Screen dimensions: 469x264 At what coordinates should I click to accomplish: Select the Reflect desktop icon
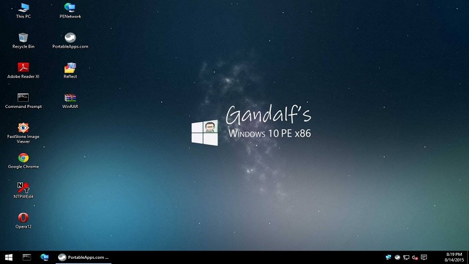point(70,70)
